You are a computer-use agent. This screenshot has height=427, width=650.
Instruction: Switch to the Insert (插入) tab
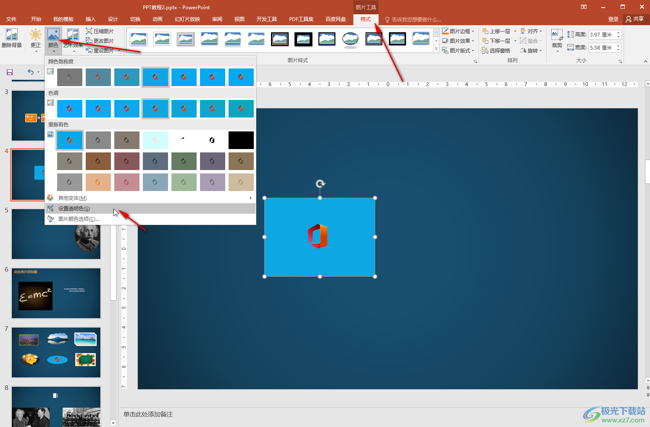tap(91, 19)
